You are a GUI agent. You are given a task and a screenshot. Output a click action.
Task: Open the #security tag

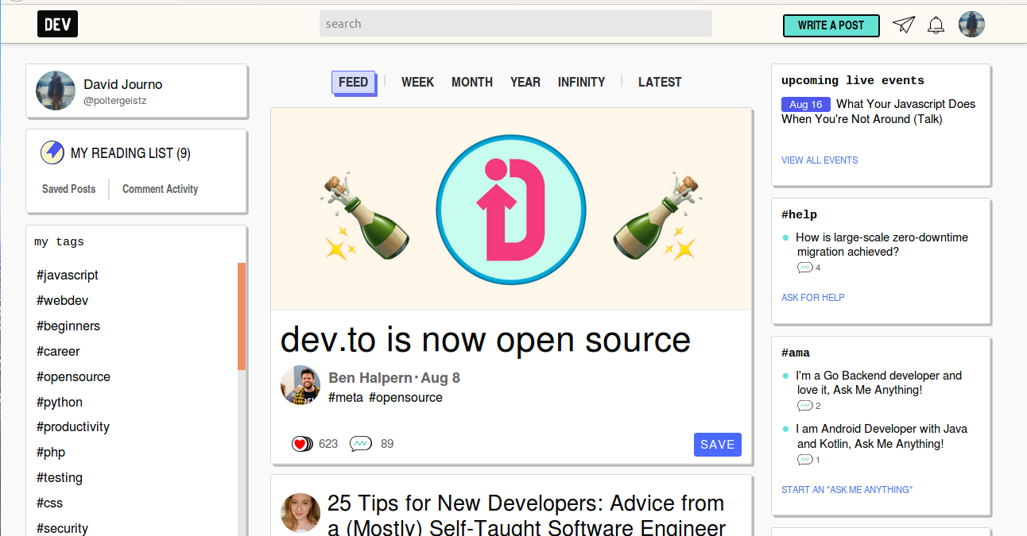coord(62,528)
